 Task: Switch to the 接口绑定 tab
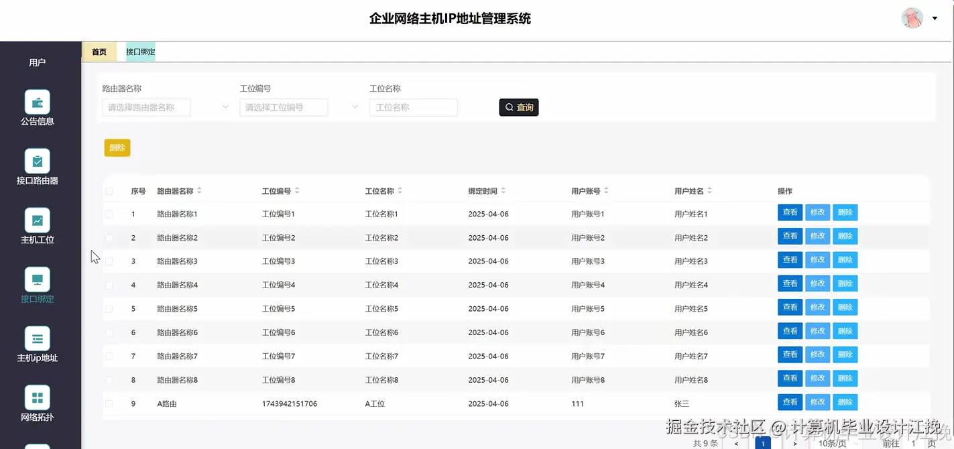(x=141, y=52)
